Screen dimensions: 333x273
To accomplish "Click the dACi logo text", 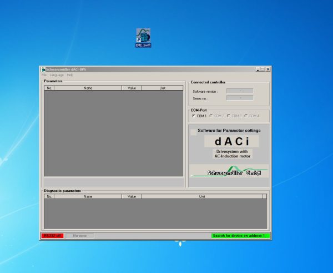I will point(231,141).
